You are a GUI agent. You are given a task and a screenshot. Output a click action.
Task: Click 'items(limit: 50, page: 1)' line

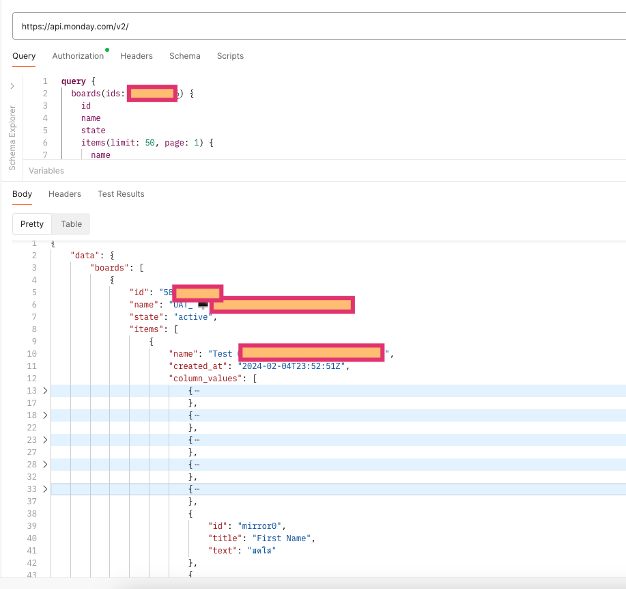pyautogui.click(x=147, y=143)
